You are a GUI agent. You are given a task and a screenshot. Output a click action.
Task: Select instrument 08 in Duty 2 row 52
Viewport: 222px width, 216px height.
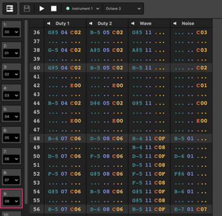click(x=106, y=174)
